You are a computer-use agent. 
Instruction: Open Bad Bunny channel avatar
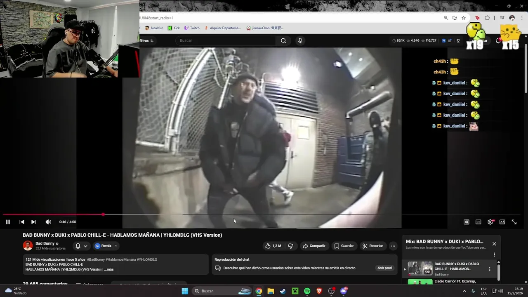[28, 246]
